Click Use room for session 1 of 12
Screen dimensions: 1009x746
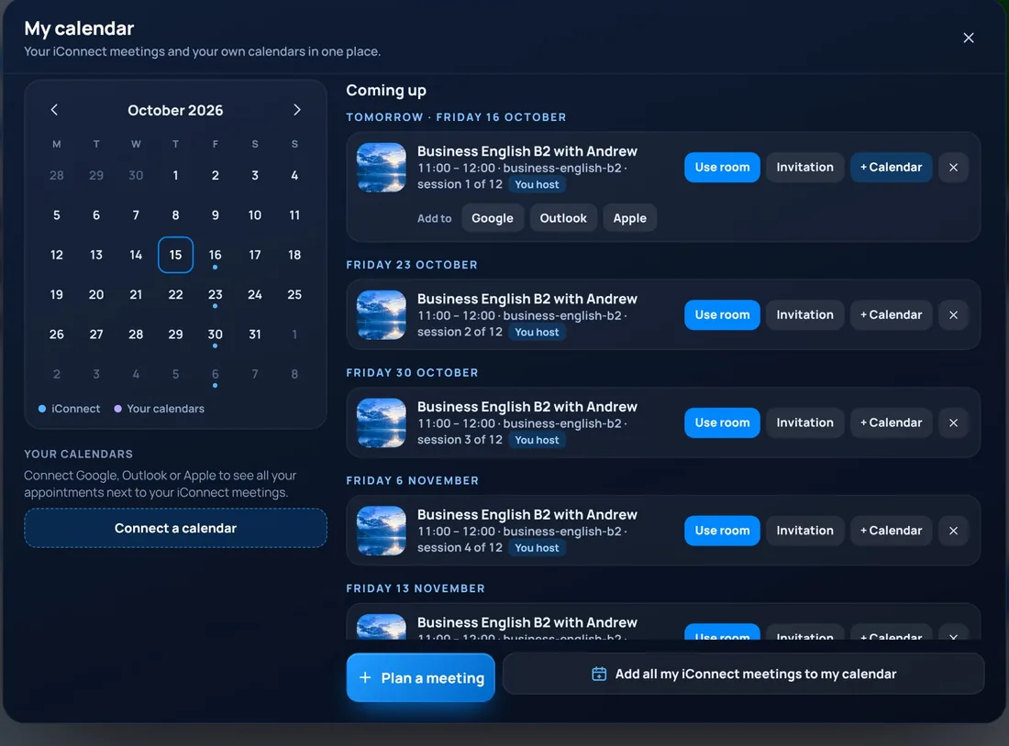point(722,167)
